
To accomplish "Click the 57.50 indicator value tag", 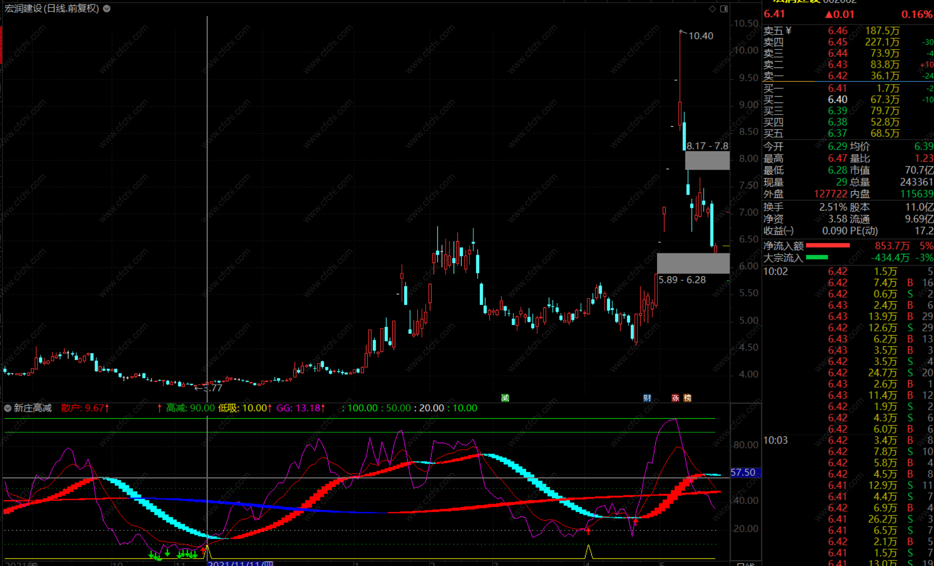I will point(745,472).
